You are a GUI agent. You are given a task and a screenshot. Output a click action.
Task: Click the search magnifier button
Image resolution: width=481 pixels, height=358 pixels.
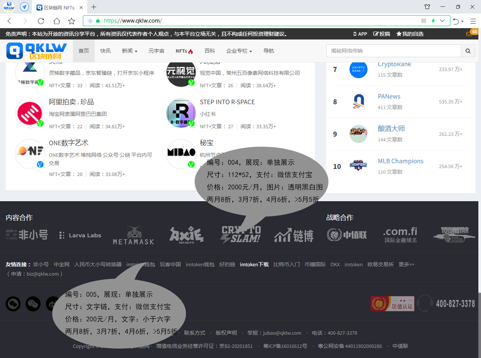tap(468, 51)
